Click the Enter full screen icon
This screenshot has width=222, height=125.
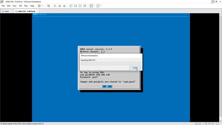click(x=80, y=6)
